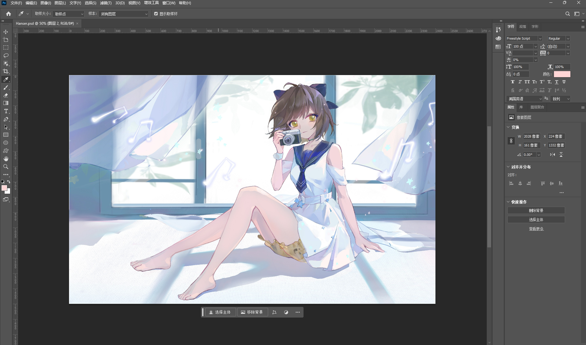Swap foreground and background colors
This screenshot has height=345, width=586.
9,181
